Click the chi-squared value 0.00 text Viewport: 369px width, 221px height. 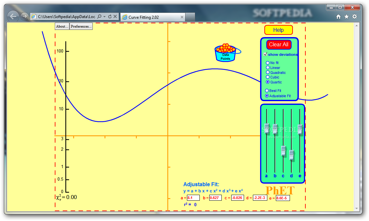pyautogui.click(x=72, y=197)
